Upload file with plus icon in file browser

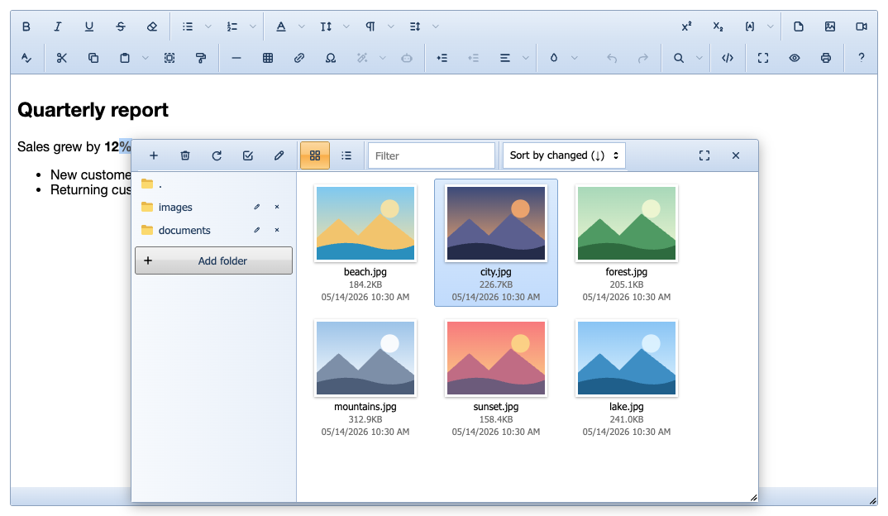pos(154,155)
